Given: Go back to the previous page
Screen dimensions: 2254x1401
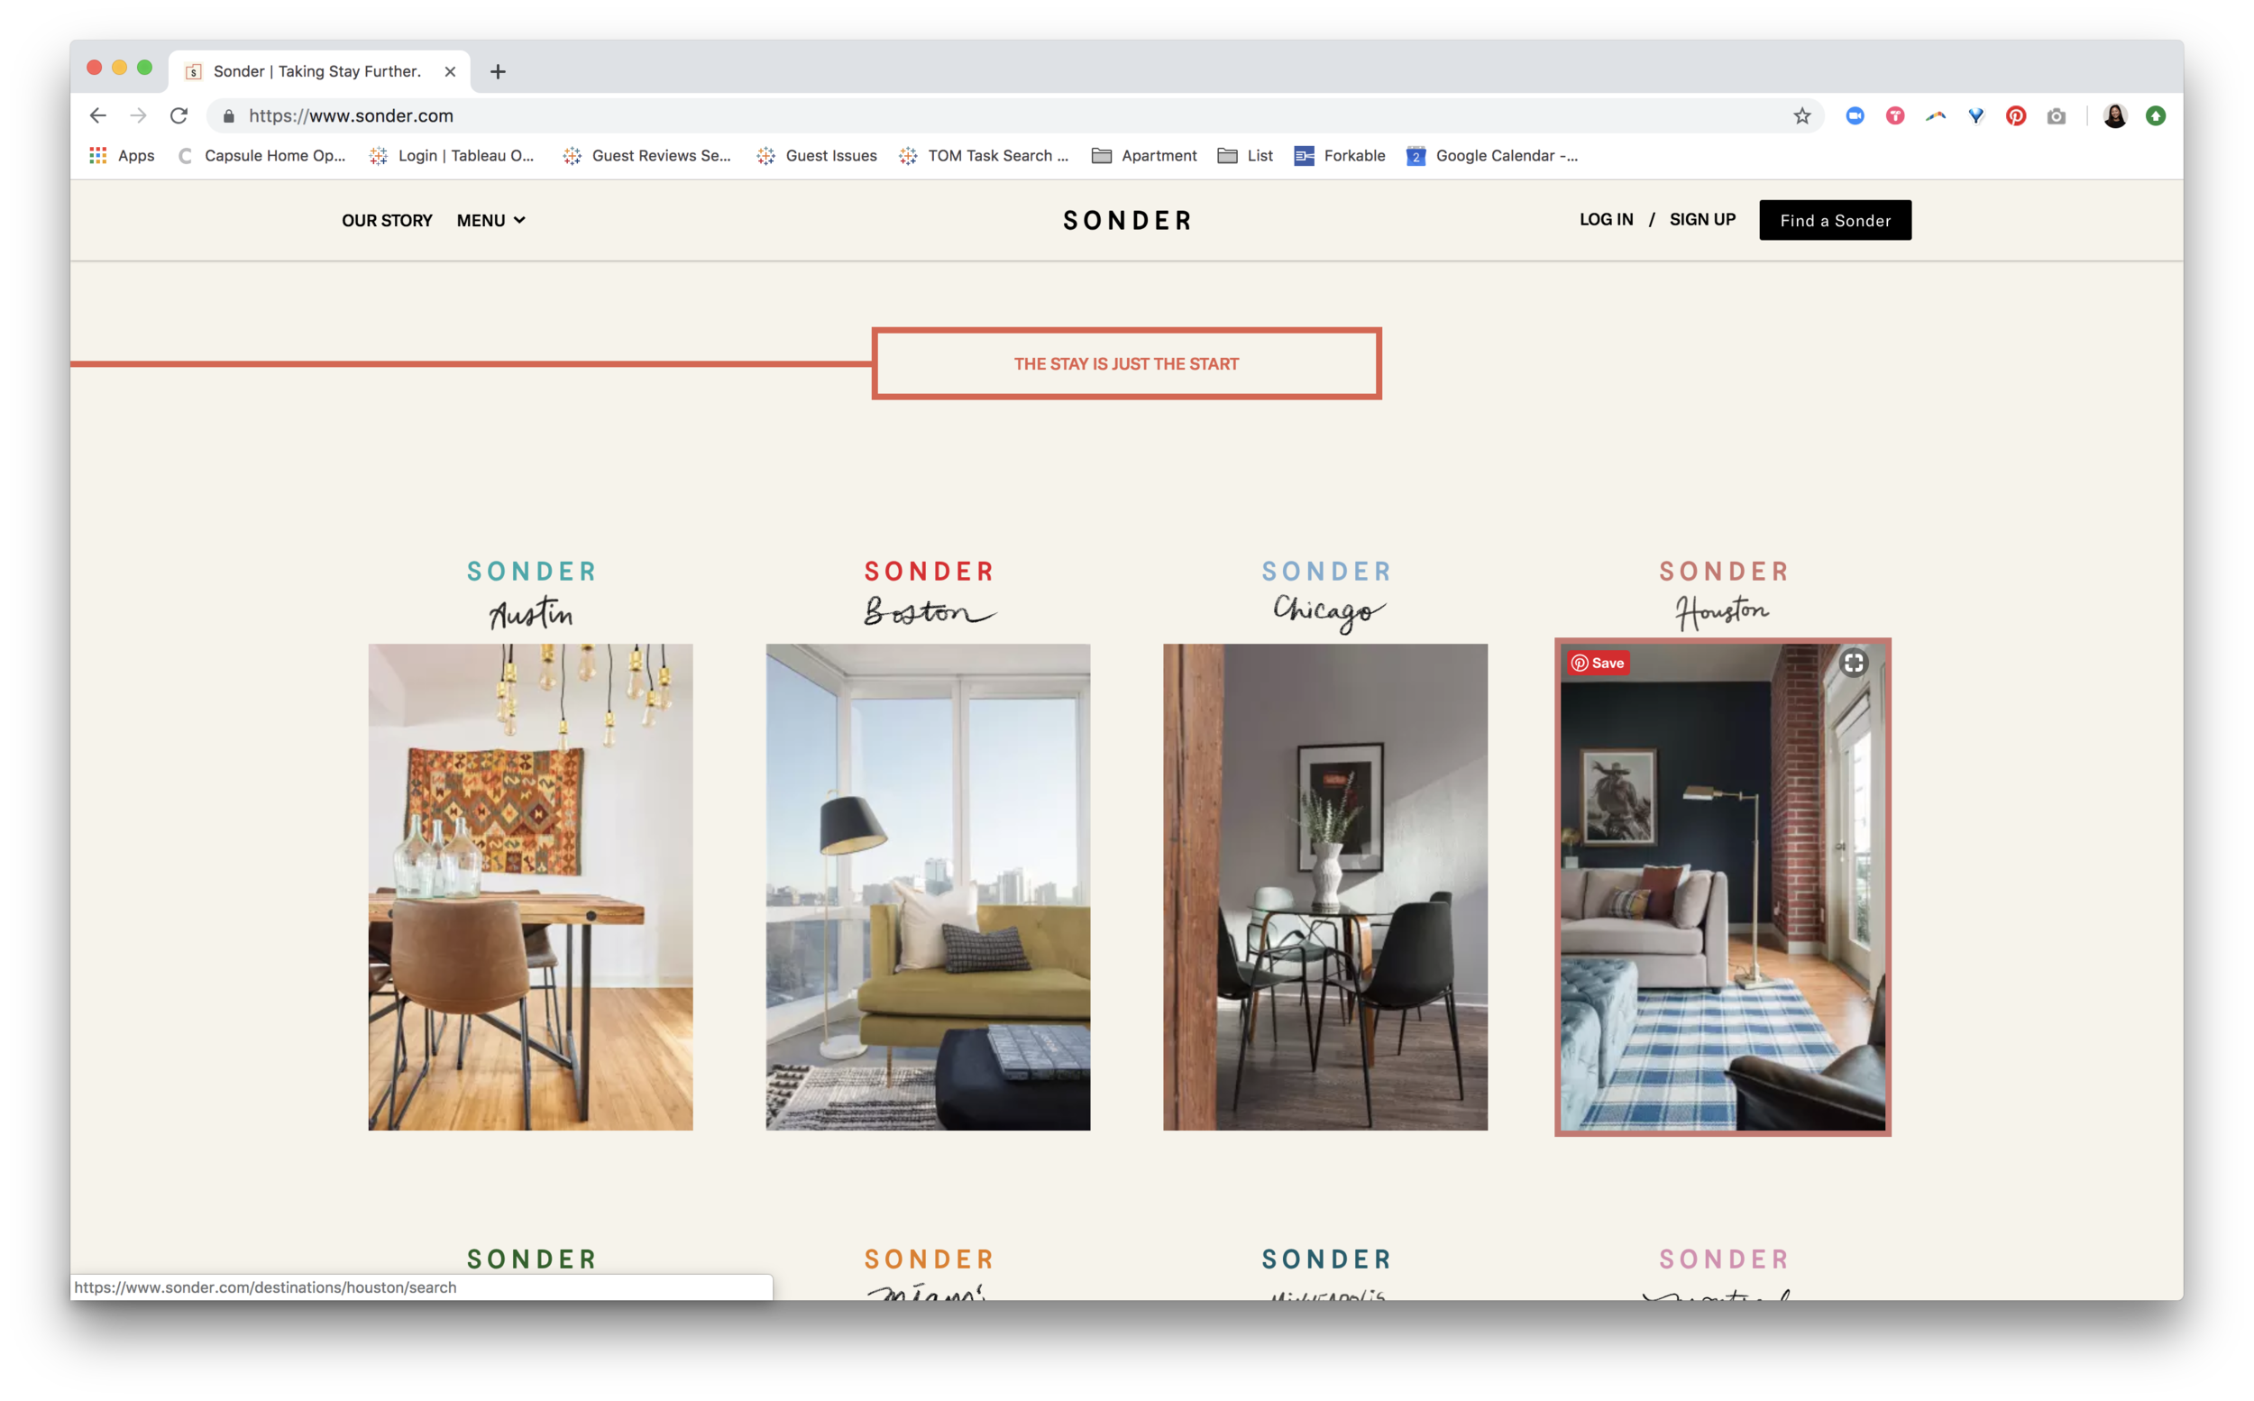Looking at the screenshot, I should pos(97,115).
